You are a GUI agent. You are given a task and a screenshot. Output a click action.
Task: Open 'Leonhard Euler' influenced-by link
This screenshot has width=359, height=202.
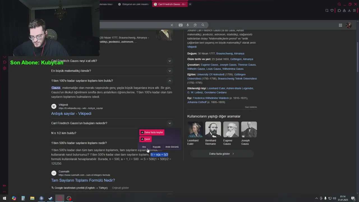216,88
